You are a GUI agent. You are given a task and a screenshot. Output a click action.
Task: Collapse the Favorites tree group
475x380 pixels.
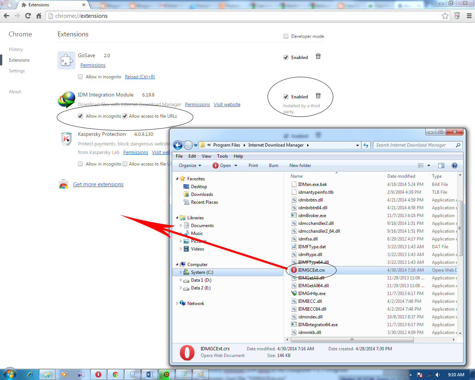click(177, 179)
